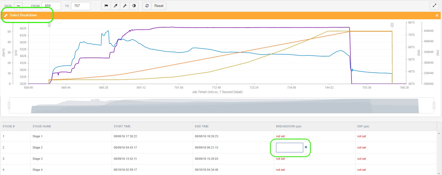
Task: Click the stage 2 start marker on chart
Action: tap(49, 25)
